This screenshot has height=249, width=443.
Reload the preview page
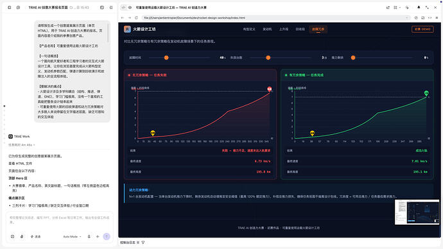pos(136,18)
